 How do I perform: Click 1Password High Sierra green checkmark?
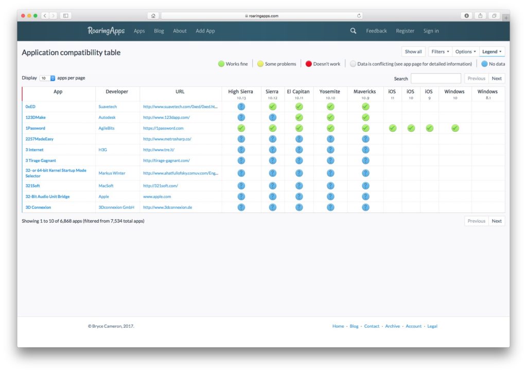[241, 128]
